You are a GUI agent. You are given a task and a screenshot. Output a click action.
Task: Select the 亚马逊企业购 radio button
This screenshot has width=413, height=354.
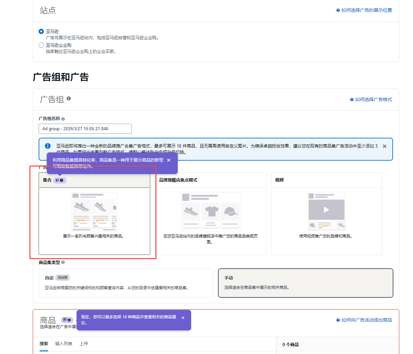(x=41, y=45)
